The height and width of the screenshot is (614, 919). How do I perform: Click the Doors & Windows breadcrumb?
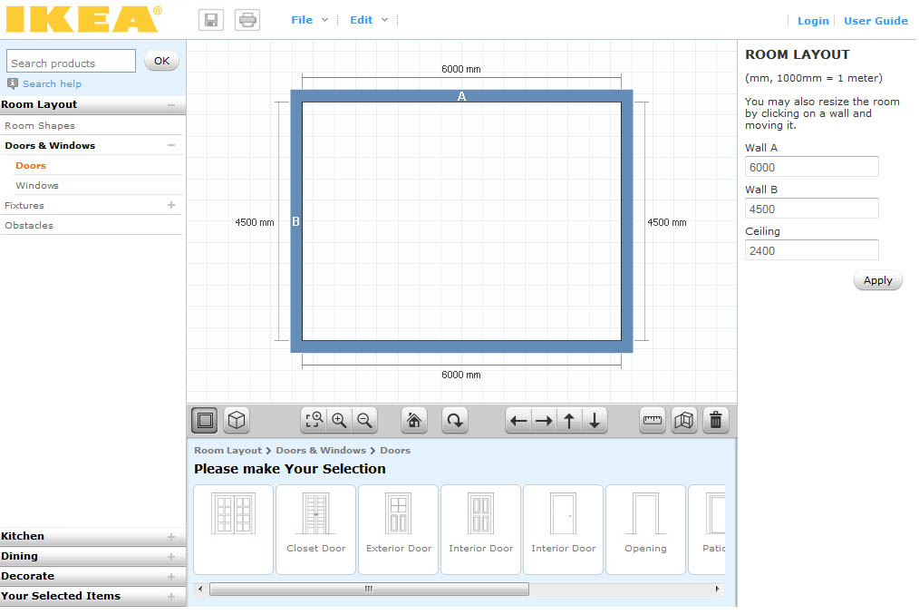(321, 451)
